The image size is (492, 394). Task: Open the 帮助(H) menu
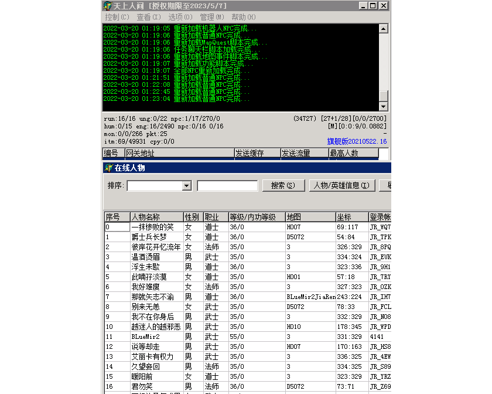point(243,18)
